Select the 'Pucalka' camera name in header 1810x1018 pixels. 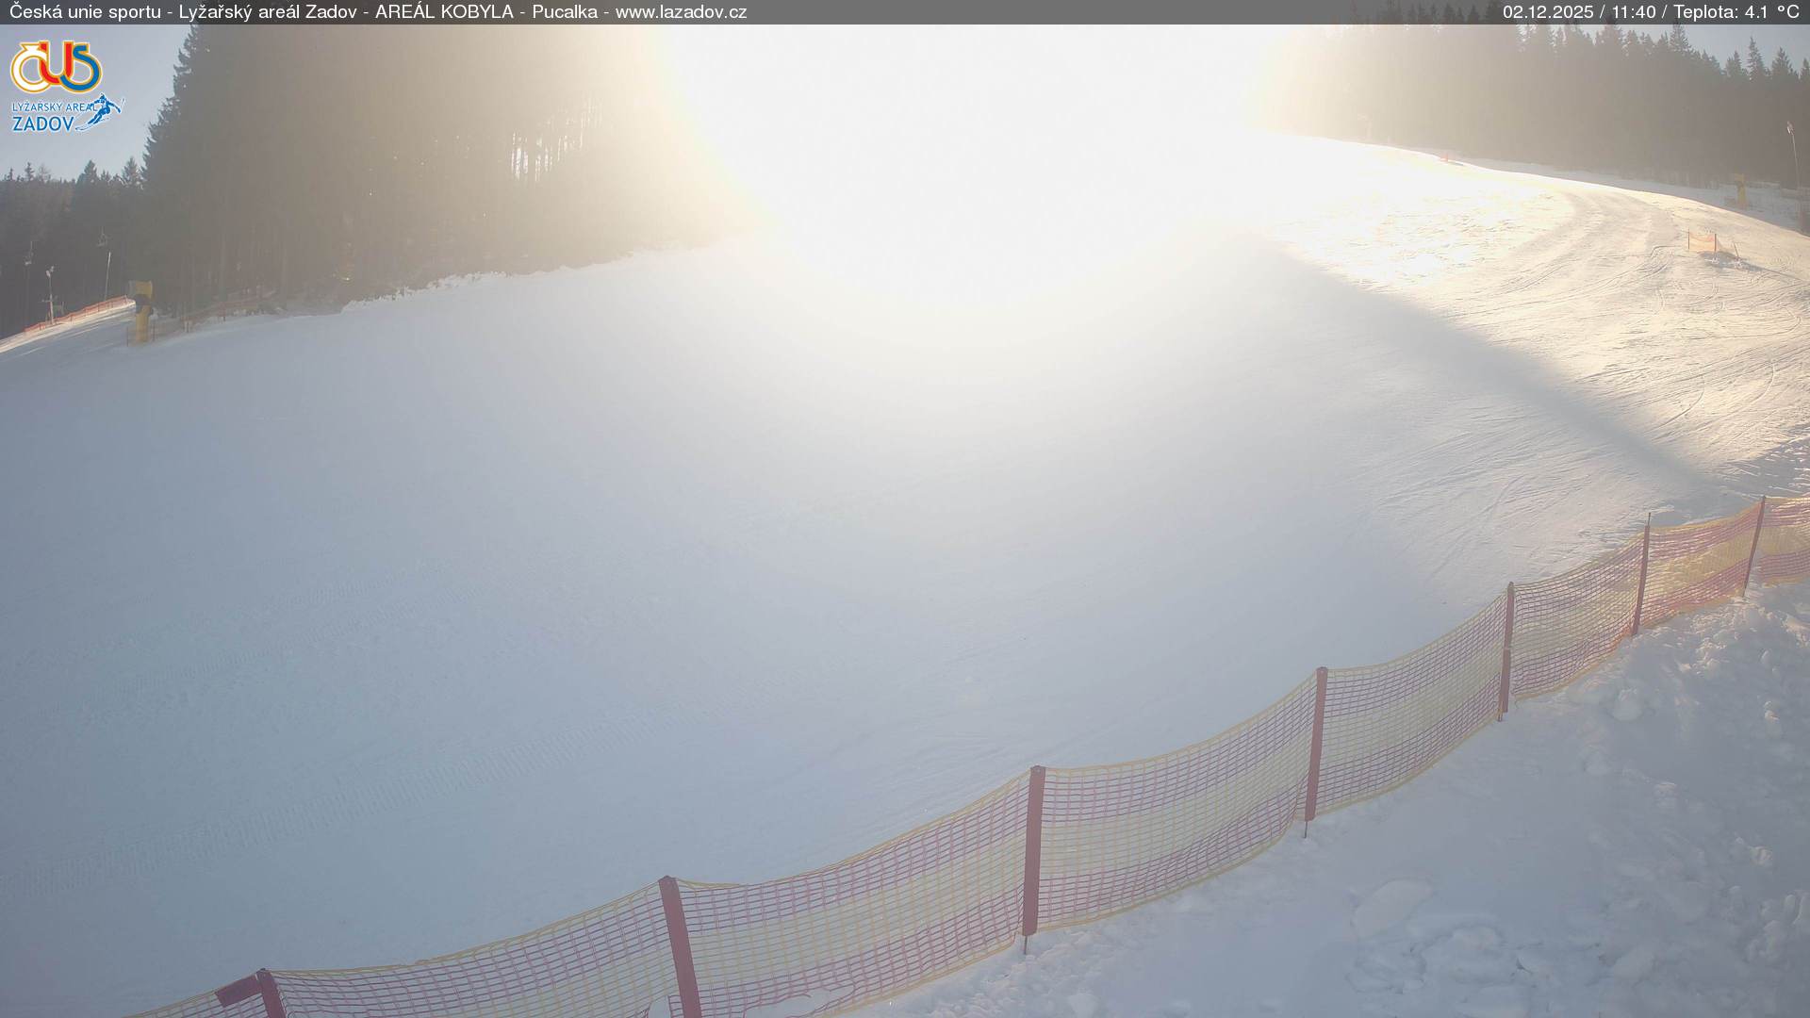[564, 12]
